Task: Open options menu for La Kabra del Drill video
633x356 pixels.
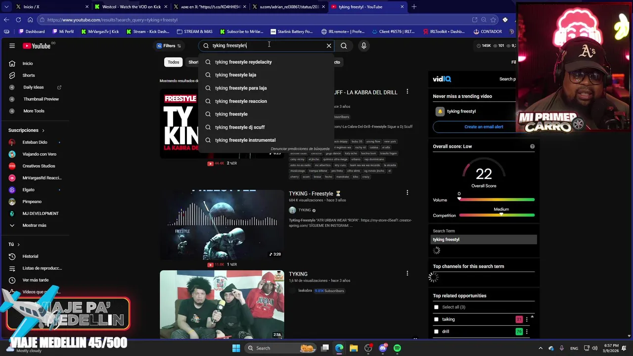Action: (407, 91)
